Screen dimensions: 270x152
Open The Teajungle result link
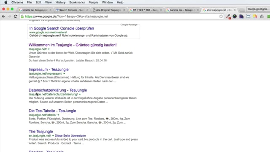[x=40, y=131]
